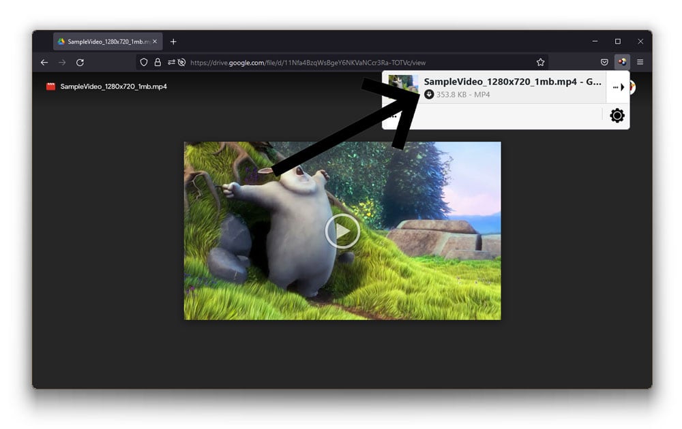
Task: View site security lock information
Action: [158, 63]
